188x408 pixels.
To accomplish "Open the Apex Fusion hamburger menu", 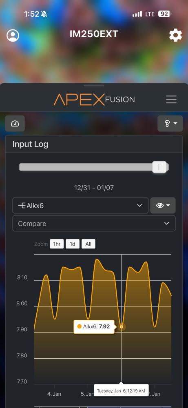I will tap(171, 100).
